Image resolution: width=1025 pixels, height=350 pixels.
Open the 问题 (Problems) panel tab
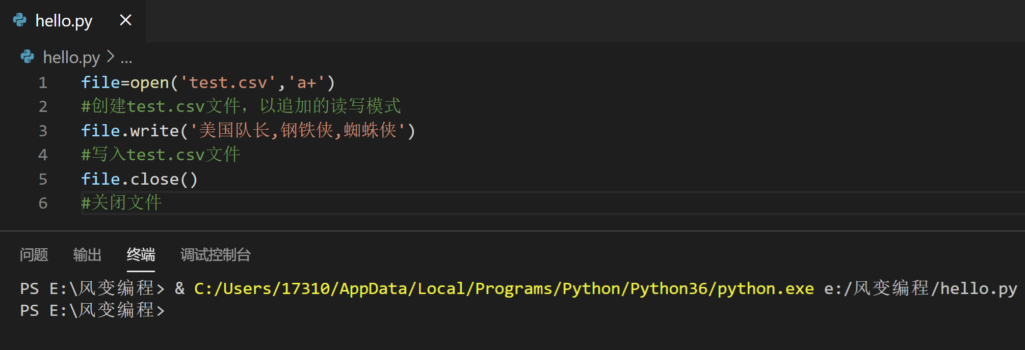(x=34, y=254)
